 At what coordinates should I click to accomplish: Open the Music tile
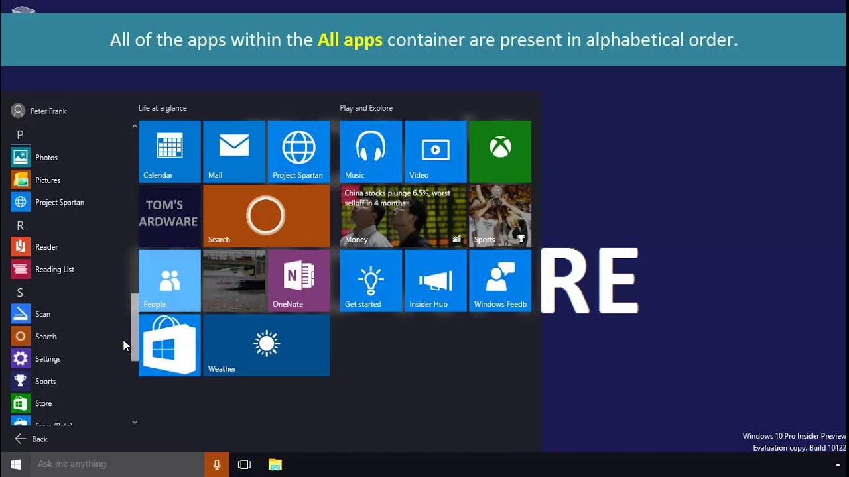(371, 151)
